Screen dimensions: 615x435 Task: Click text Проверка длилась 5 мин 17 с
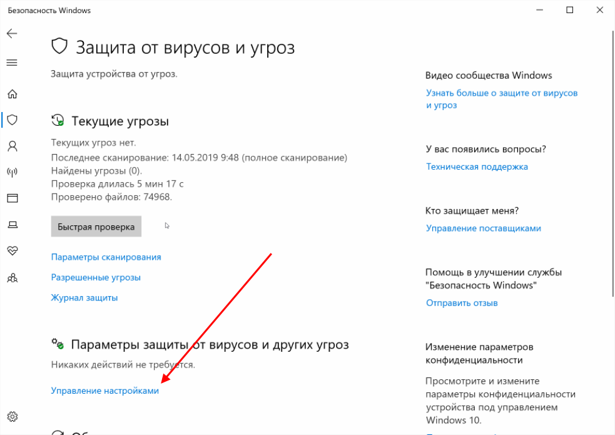click(117, 183)
